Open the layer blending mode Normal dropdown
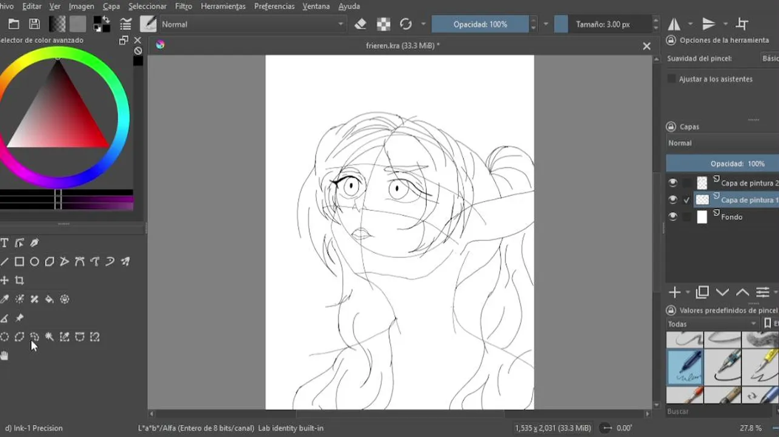Viewport: 779px width, 437px height. point(722,143)
